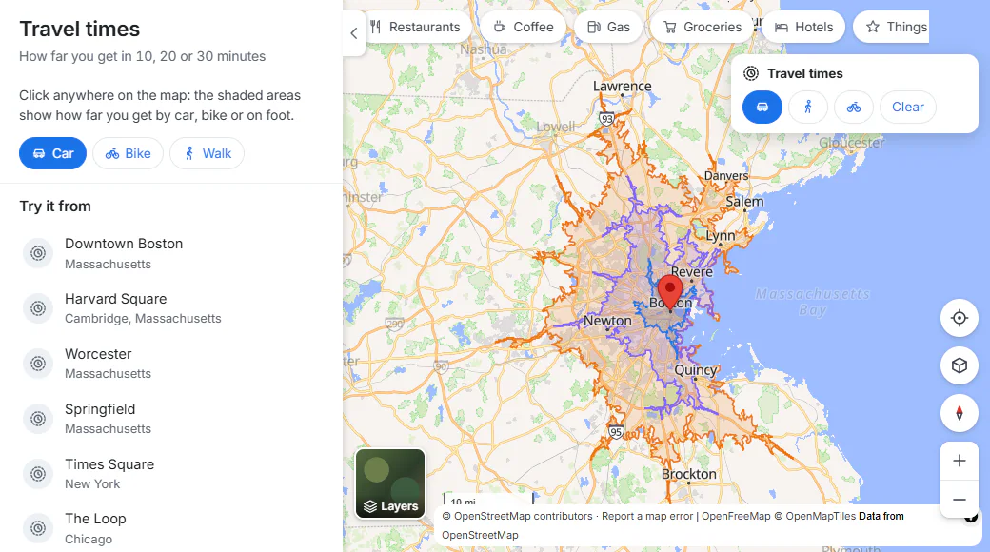Click target icon beside Times Square

tap(38, 474)
